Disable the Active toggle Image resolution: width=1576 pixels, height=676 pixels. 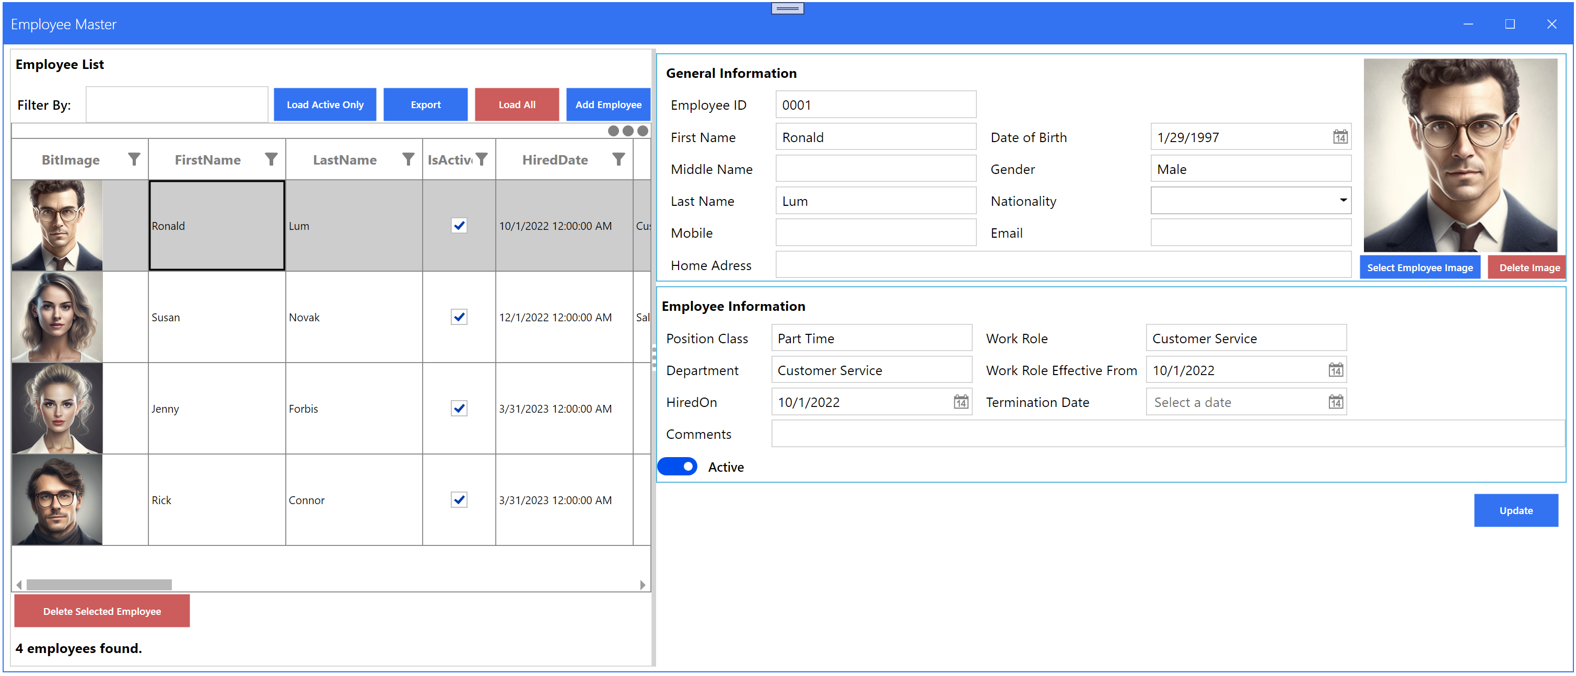click(676, 466)
